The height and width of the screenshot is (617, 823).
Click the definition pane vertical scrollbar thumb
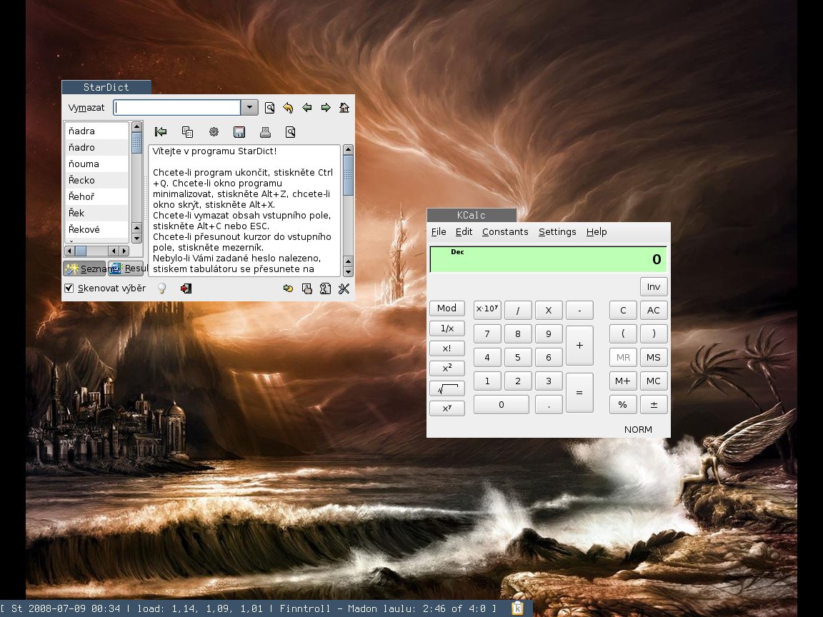[x=348, y=175]
